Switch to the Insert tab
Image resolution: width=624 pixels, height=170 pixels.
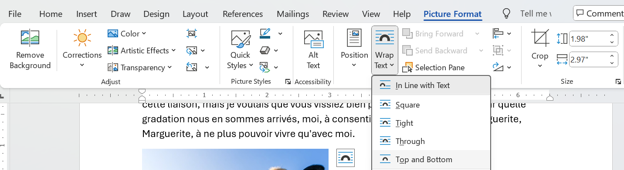coord(86,14)
